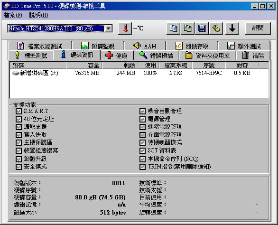Viewport: 278px width, 225px height.
Task: Open the 檔案(F) menu
Action: 13,15
